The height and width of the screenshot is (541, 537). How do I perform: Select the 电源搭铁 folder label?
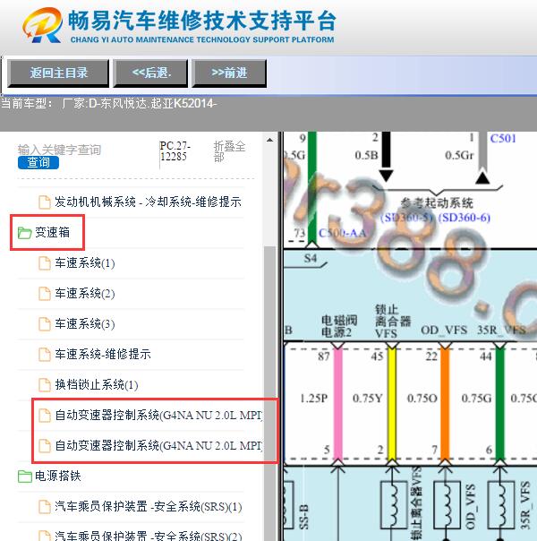pos(57,477)
